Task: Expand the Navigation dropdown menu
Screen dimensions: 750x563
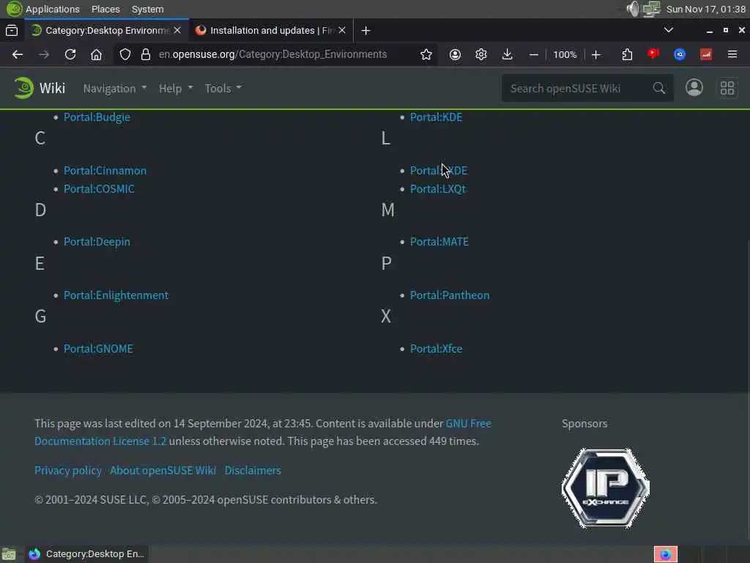Action: click(x=115, y=89)
